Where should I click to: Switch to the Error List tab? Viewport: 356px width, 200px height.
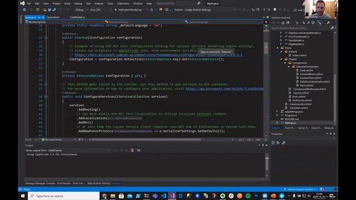click(x=78, y=183)
